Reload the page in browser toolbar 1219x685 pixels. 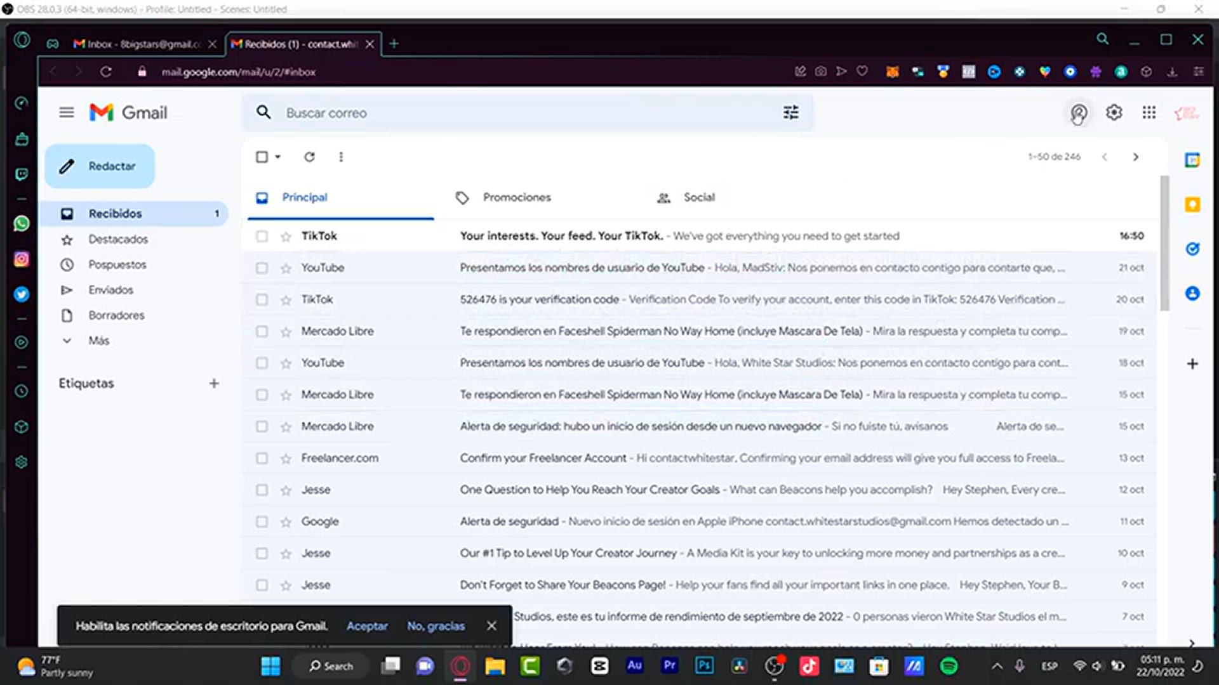pyautogui.click(x=106, y=72)
